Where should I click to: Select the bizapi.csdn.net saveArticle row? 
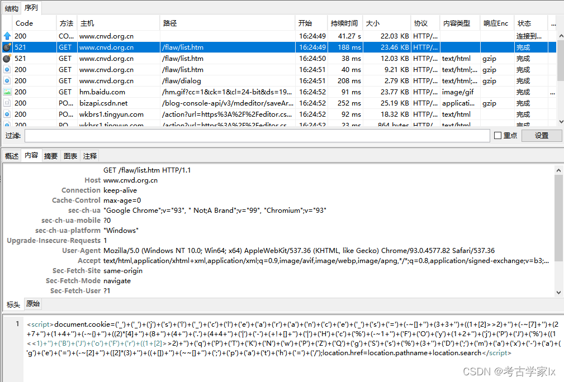tap(279, 103)
